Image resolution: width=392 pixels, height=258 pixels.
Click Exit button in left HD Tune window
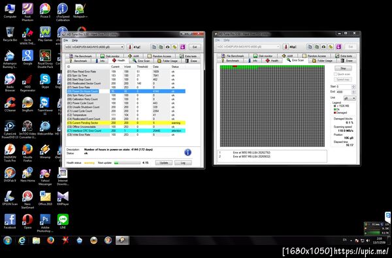[195, 47]
